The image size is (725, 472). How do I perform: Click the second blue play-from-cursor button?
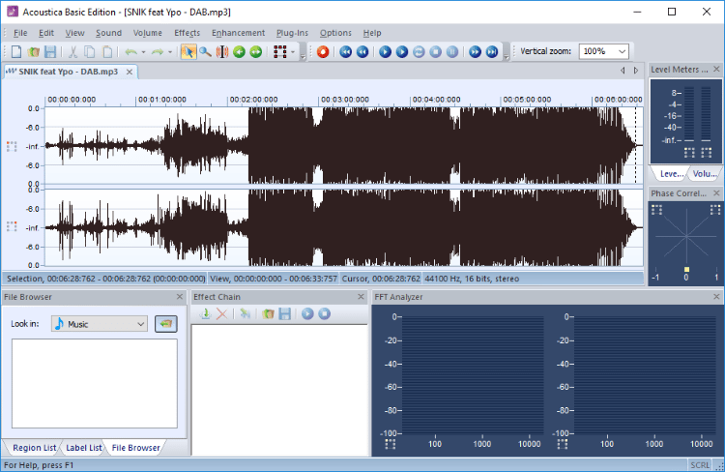(402, 51)
